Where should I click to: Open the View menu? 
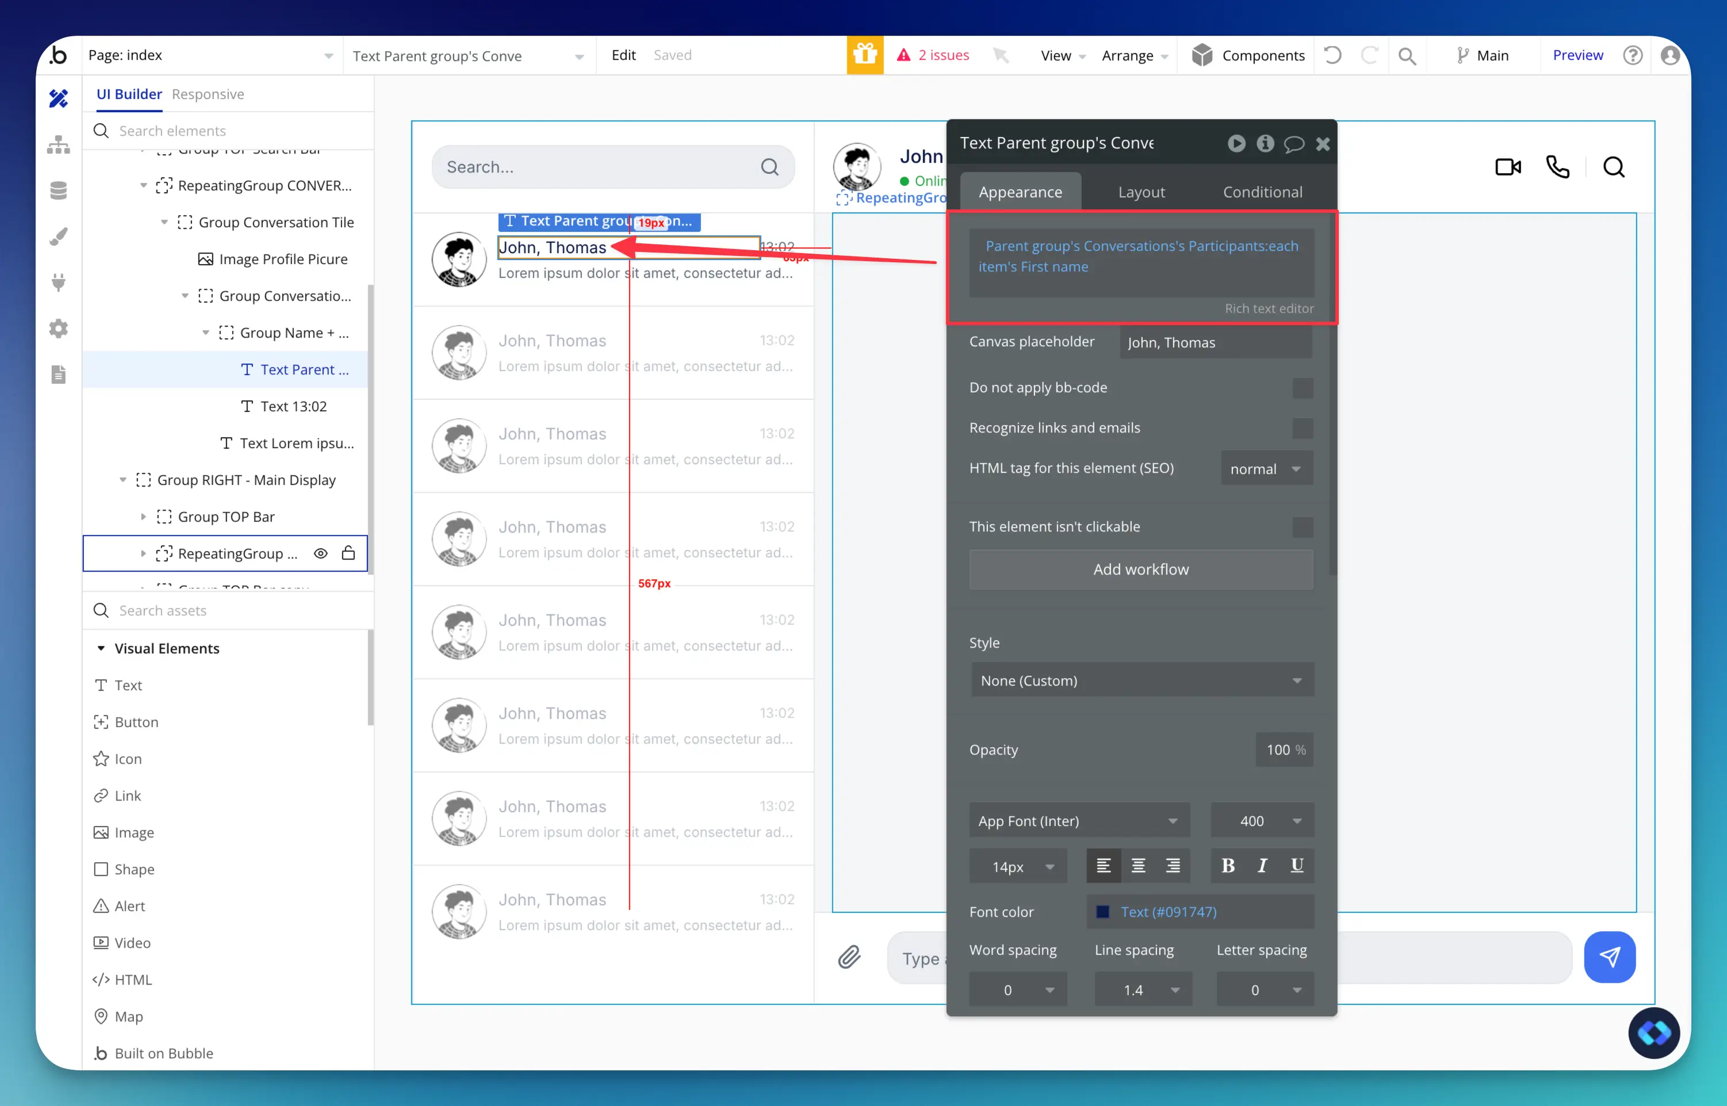pyautogui.click(x=1063, y=56)
